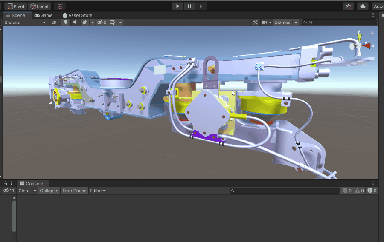Toggle Local handle rotation mode
This screenshot has width=384, height=242.
click(x=39, y=6)
